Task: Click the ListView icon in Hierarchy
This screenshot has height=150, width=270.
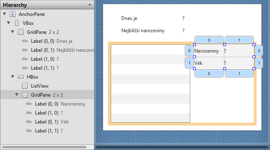Action: (25, 86)
